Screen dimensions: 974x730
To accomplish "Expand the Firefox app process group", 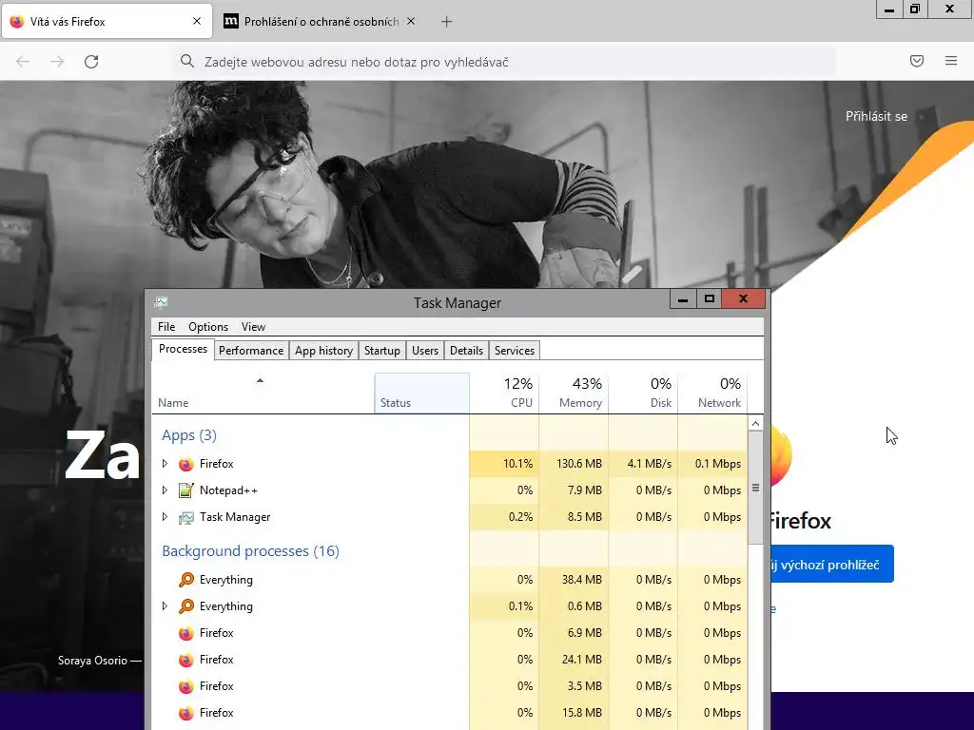I will point(165,464).
